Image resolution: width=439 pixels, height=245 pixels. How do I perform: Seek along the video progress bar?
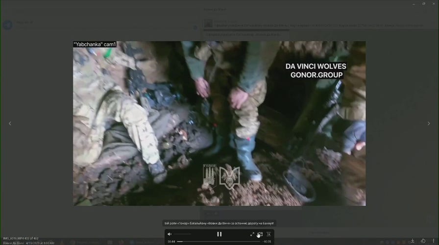pos(219,242)
